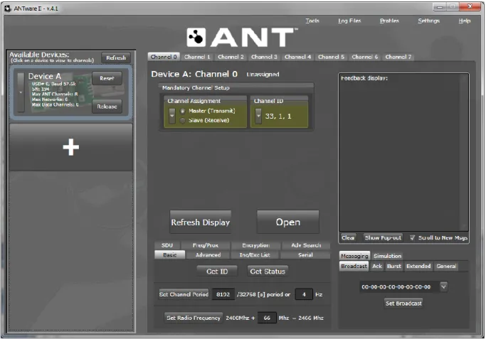Select Slave (Receive) radio button

[183, 120]
